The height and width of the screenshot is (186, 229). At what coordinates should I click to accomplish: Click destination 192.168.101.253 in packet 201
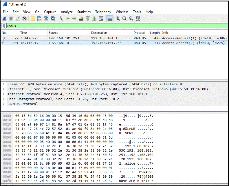coord(106,43)
